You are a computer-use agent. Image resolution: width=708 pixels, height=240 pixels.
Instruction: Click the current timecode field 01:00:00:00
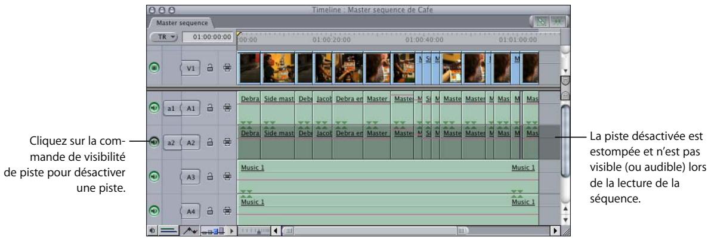pyautogui.click(x=208, y=37)
